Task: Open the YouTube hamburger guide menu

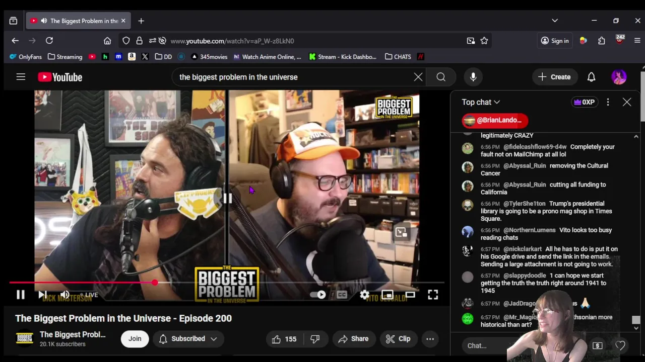Action: (x=21, y=77)
